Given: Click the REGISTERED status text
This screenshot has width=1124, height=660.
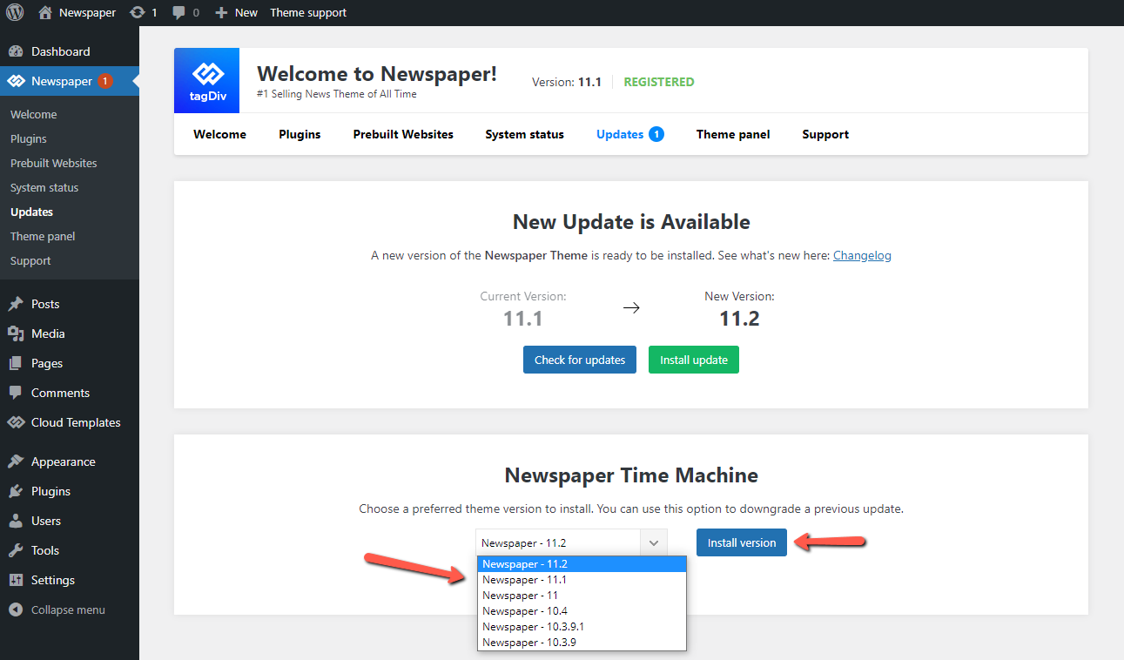Looking at the screenshot, I should (659, 82).
